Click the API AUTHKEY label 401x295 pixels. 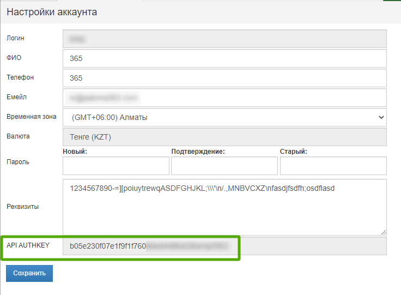coord(28,245)
